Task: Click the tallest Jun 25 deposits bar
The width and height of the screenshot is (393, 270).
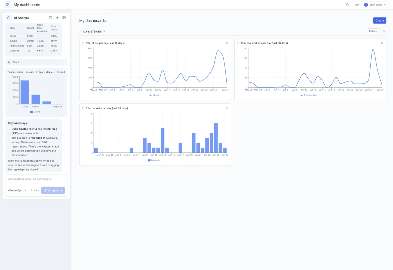Action: (x=216, y=138)
